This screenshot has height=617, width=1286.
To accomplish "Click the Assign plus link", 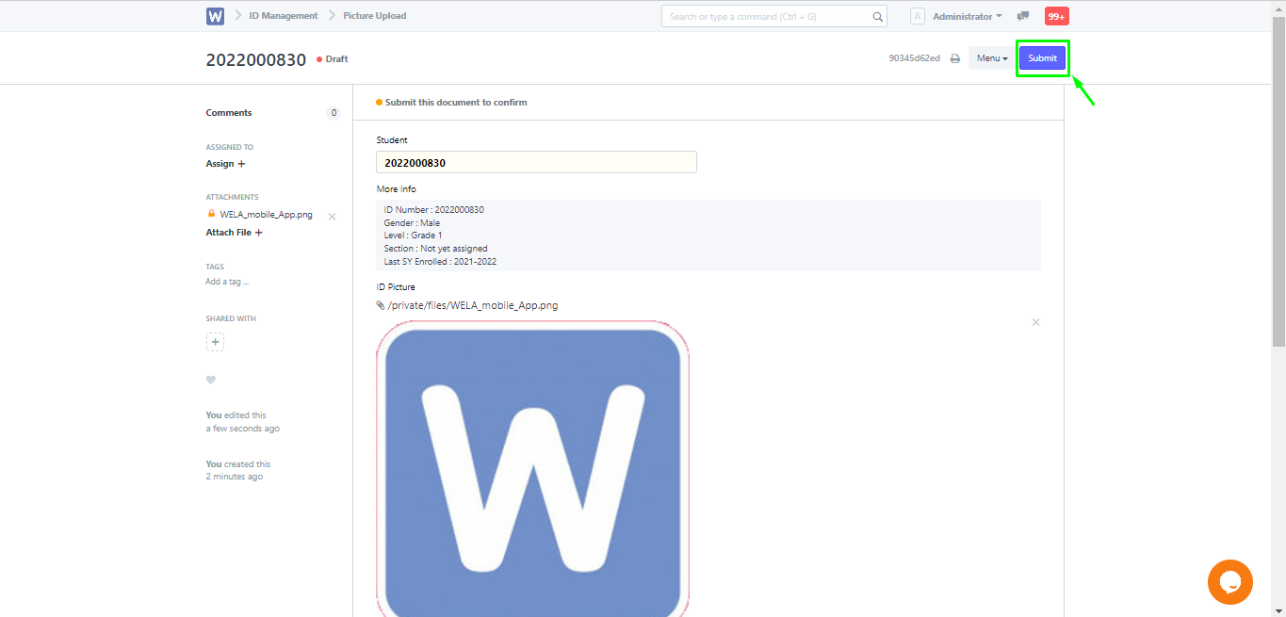I will tap(226, 164).
